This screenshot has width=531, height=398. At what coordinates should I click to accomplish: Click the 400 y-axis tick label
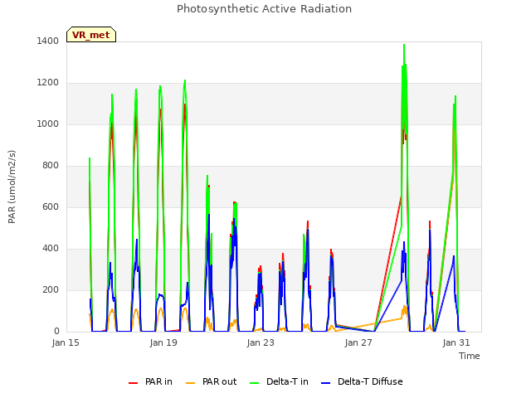pos(51,249)
